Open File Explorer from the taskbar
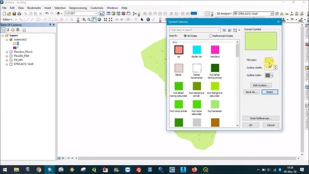The width and height of the screenshot is (309, 174). [16, 170]
